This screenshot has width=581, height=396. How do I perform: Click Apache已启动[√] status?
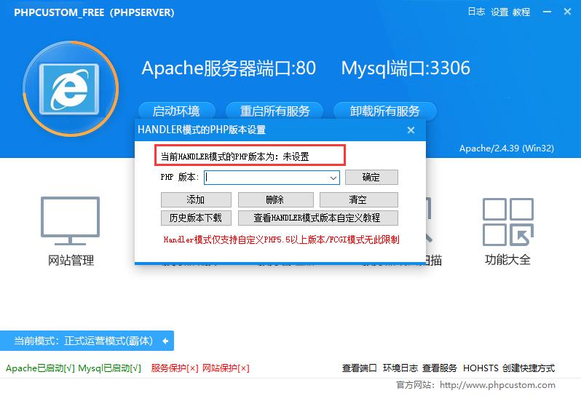[x=40, y=368]
